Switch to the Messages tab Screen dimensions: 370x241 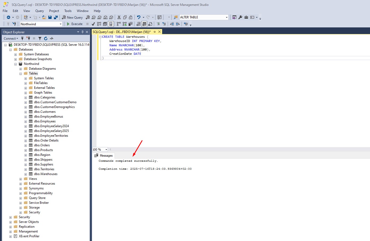pyautogui.click(x=104, y=156)
